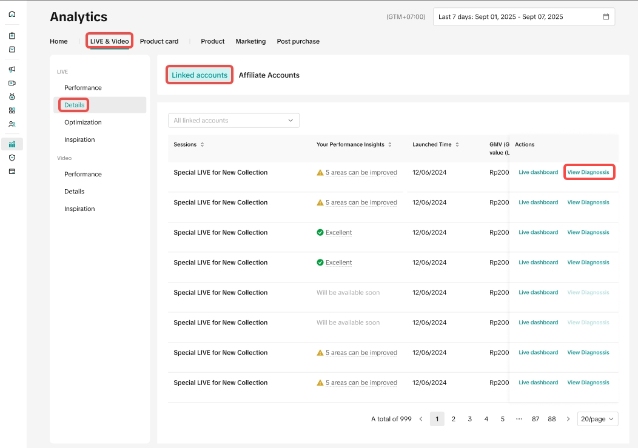Click the two-person affiliate icon in sidebar
Image resolution: width=638 pixels, height=448 pixels.
click(x=12, y=124)
